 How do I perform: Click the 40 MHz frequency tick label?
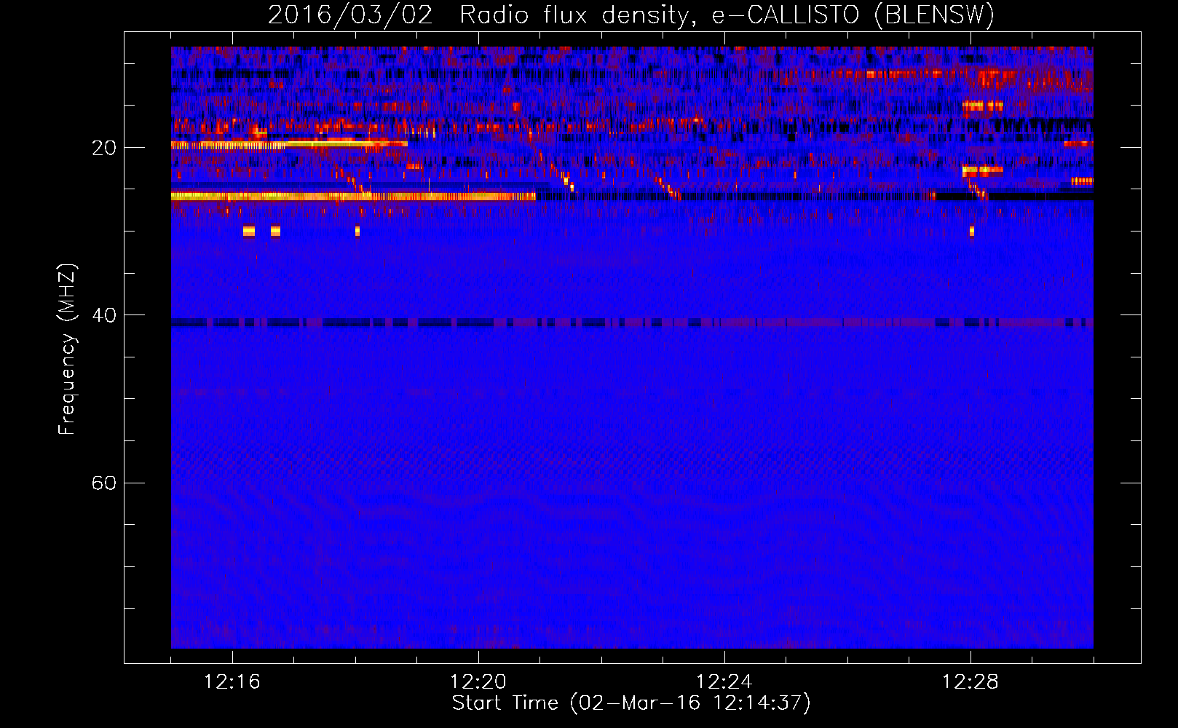coord(103,315)
